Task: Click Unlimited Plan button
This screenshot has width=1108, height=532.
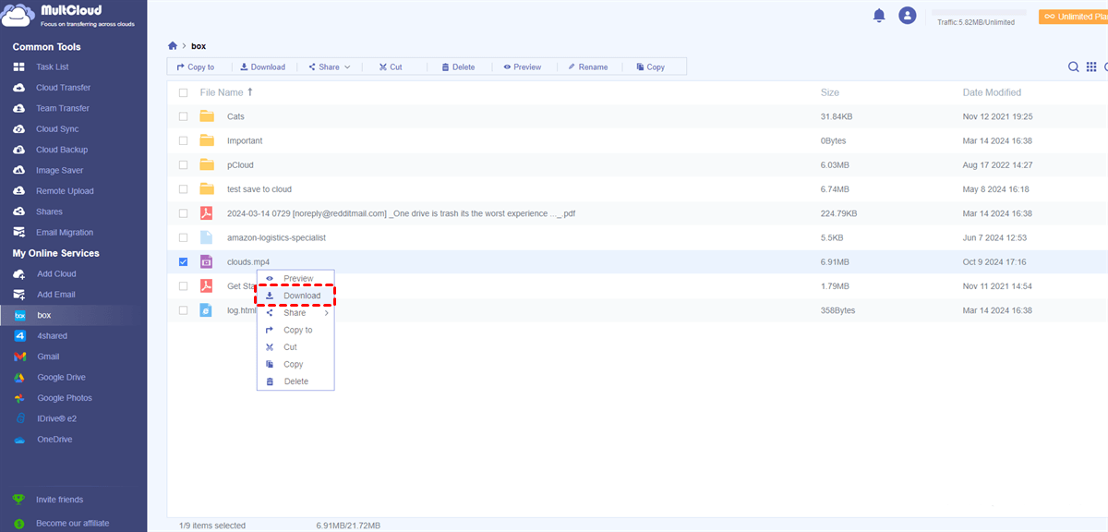Action: (x=1073, y=16)
